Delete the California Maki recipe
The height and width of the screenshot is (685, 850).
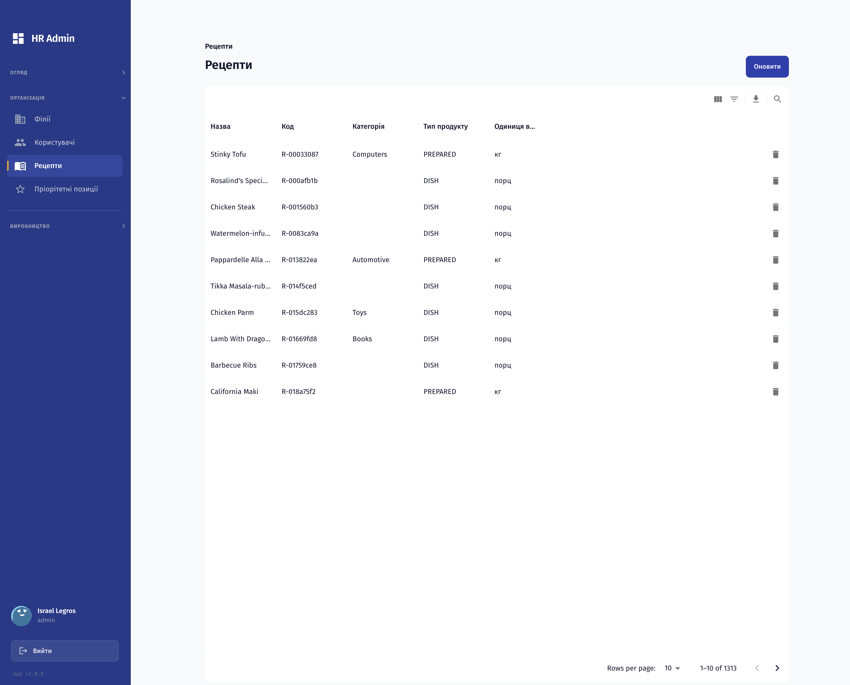click(775, 392)
